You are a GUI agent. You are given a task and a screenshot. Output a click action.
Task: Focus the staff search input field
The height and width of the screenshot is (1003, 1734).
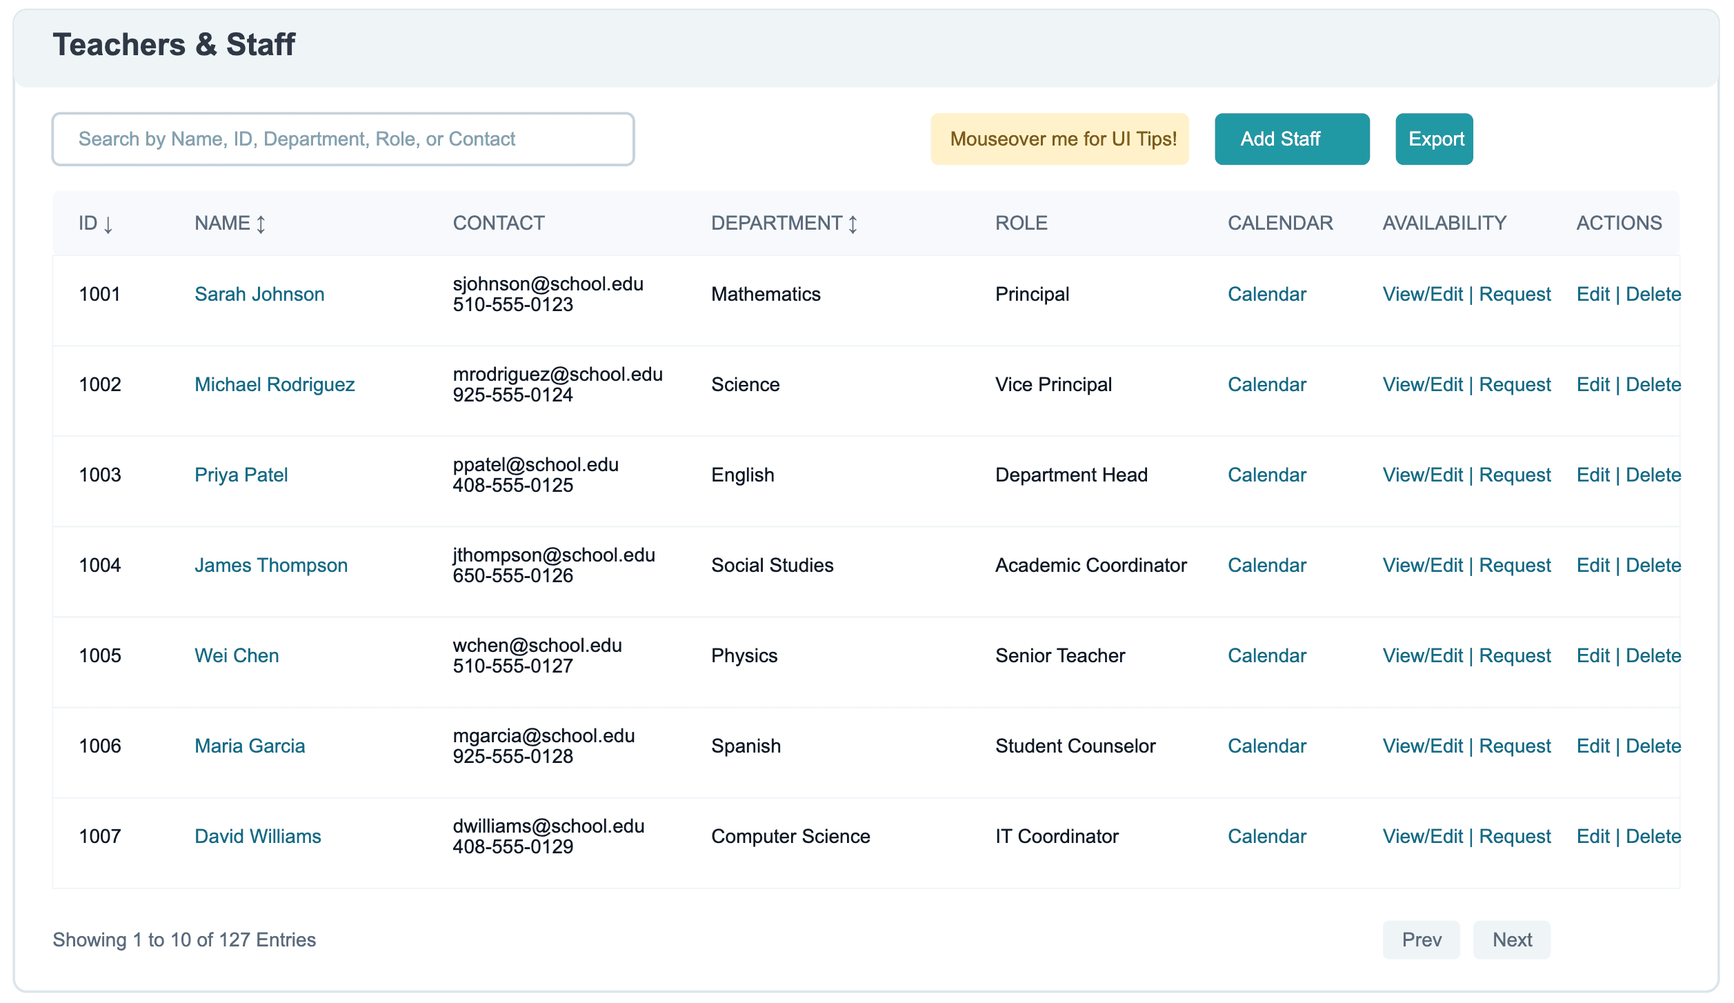click(343, 139)
